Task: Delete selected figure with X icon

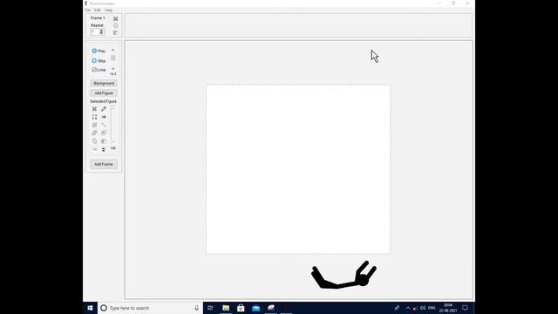Action: 94,109
